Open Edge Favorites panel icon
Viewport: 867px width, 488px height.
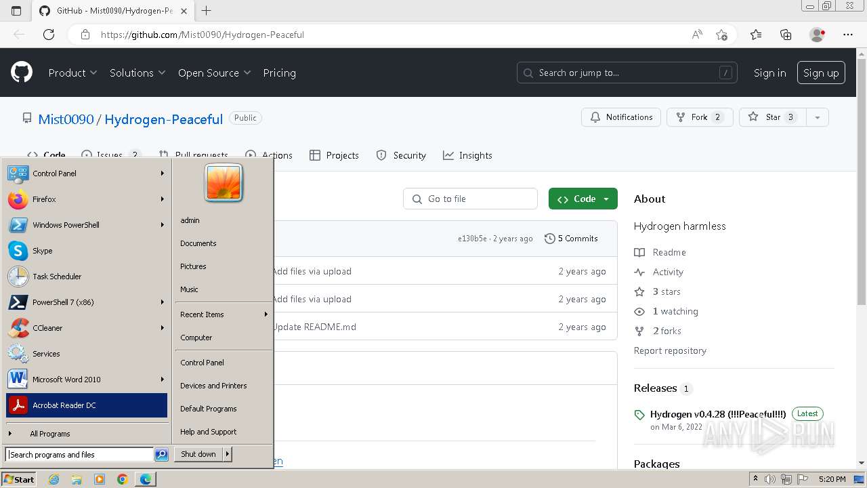click(756, 35)
